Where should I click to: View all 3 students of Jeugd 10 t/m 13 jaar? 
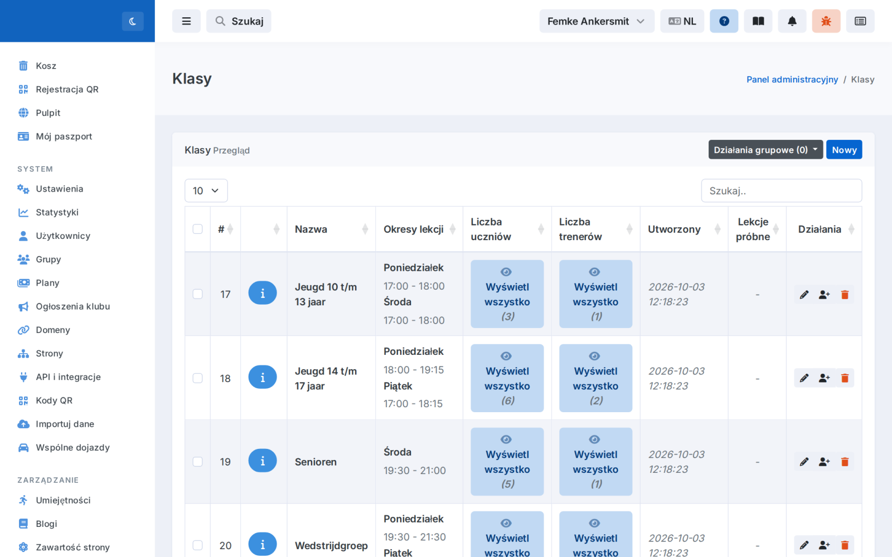tap(507, 294)
